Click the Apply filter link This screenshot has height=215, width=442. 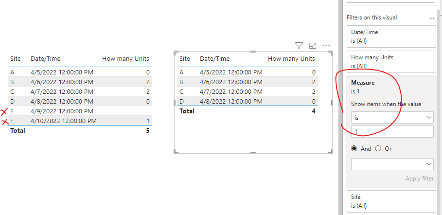point(420,179)
